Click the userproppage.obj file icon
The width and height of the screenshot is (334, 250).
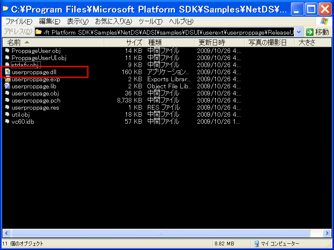[7, 93]
